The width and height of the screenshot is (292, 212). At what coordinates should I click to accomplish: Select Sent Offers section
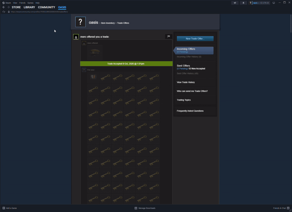click(183, 66)
